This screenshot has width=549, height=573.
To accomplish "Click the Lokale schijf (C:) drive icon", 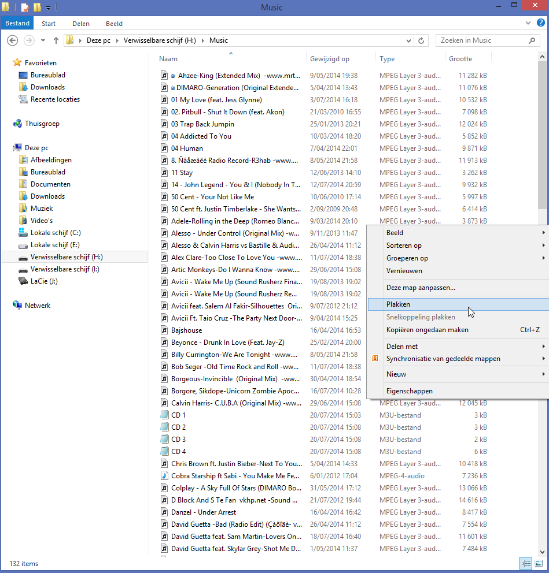I will 23,232.
